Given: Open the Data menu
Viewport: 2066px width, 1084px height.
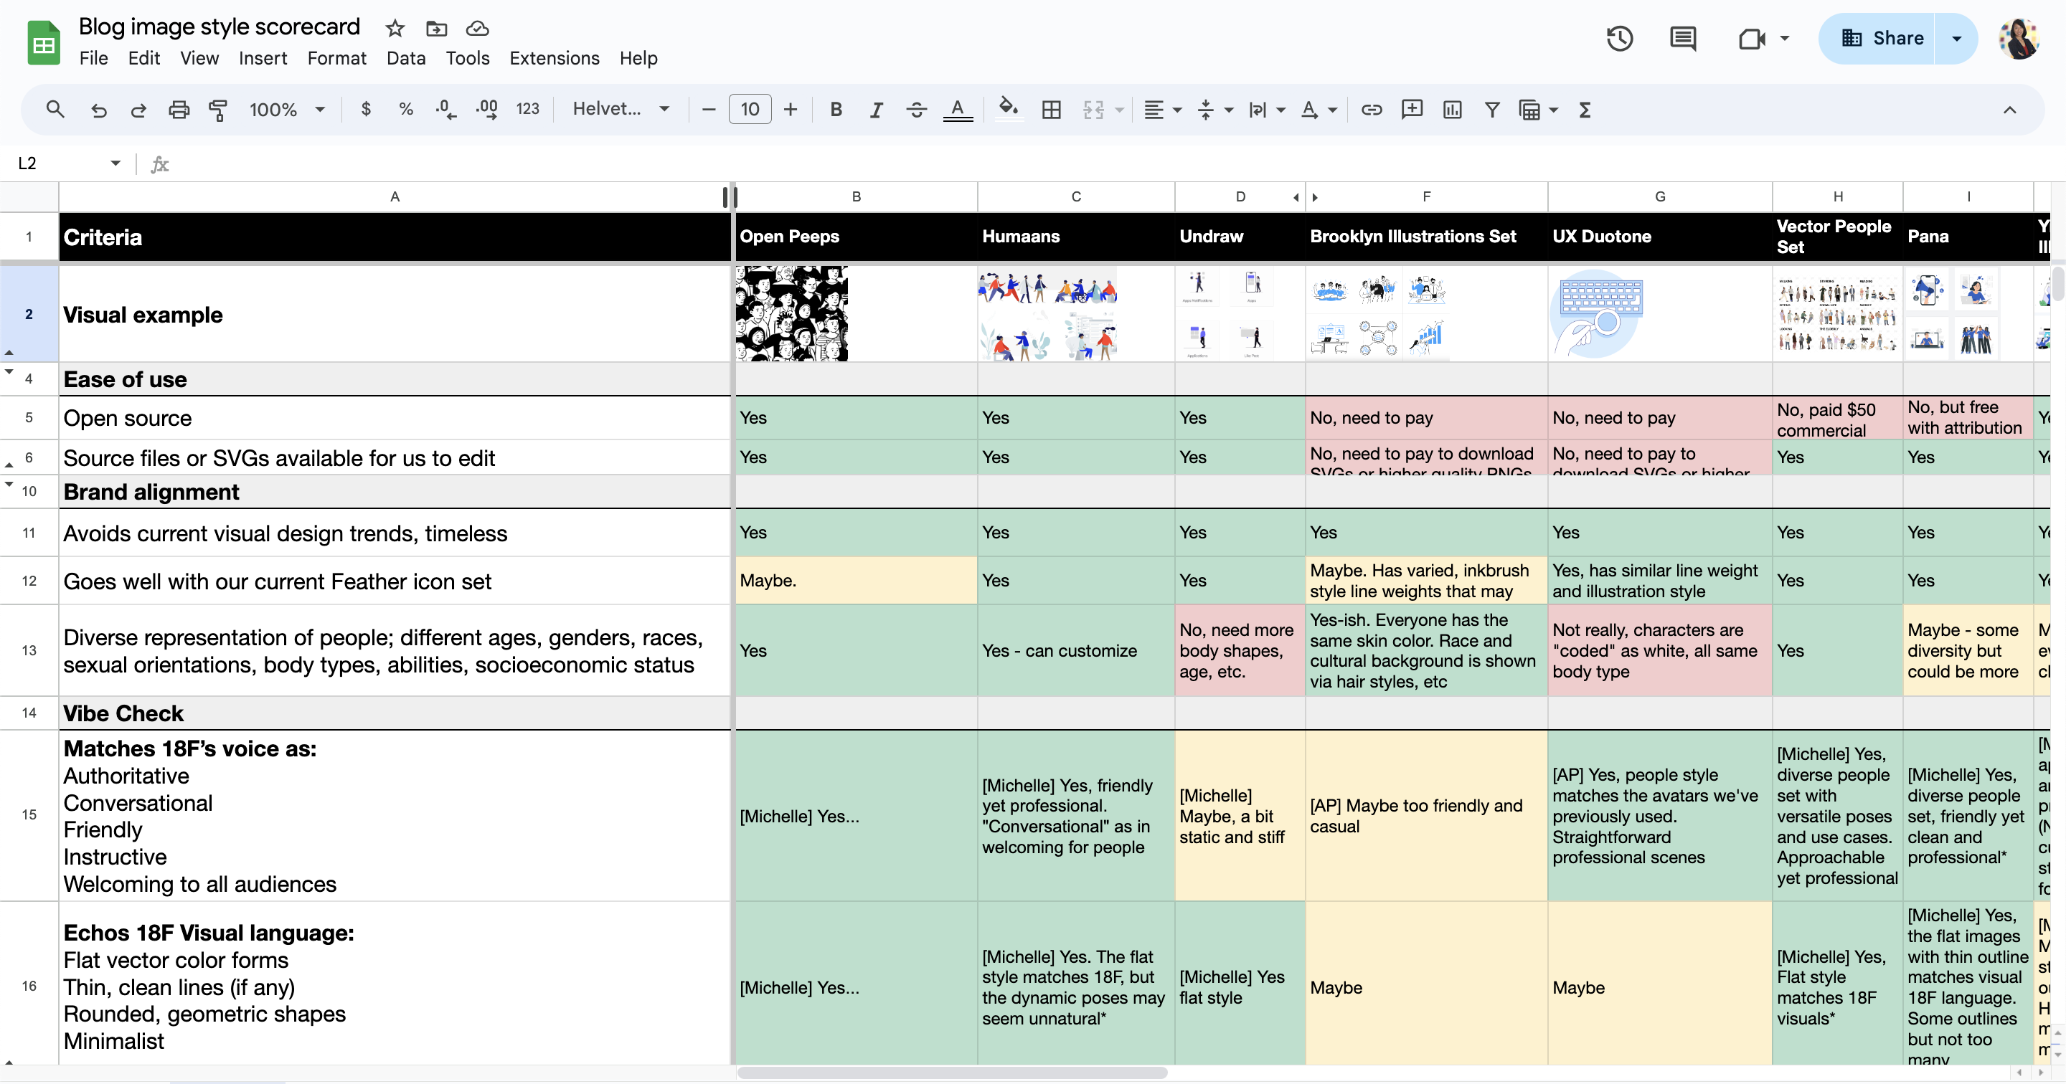Looking at the screenshot, I should (406, 58).
